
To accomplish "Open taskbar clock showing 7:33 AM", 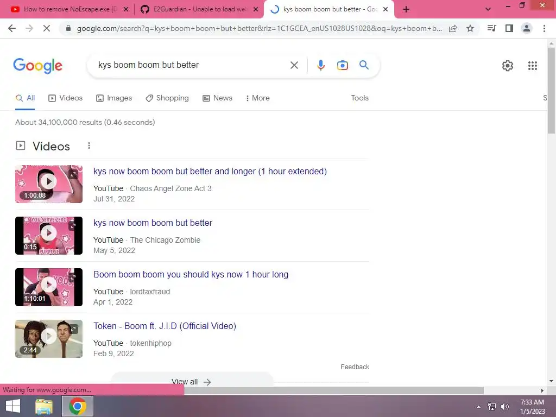I will click(532, 407).
